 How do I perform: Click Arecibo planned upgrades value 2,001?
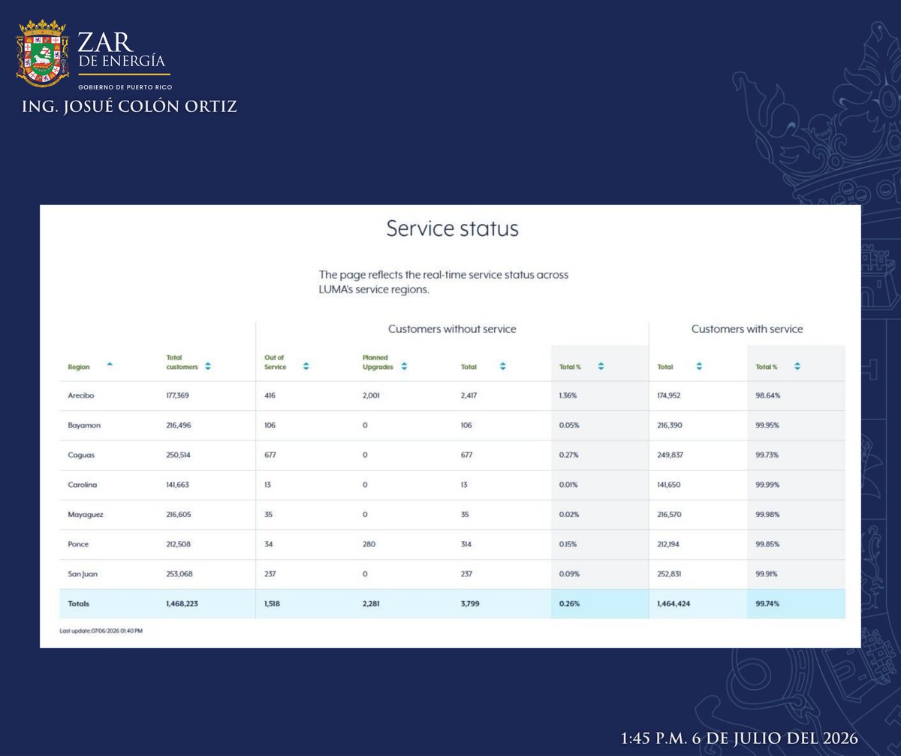371,395
